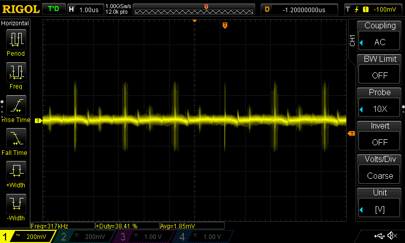Click the -100mV trigger level value
This screenshot has width=405, height=243.
click(385, 10)
